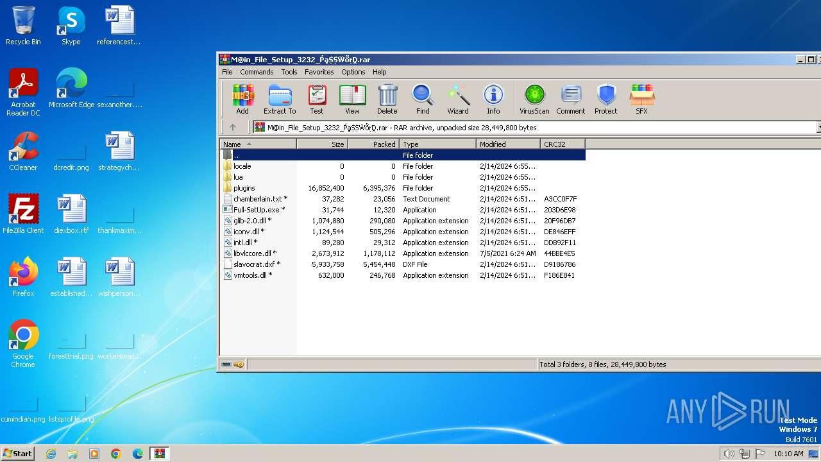Select diexbox.rtf desktop file
The height and width of the screenshot is (462, 821).
pyautogui.click(x=71, y=214)
